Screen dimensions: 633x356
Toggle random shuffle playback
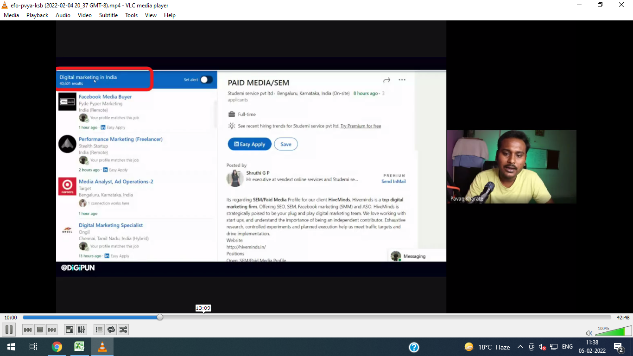pyautogui.click(x=123, y=330)
